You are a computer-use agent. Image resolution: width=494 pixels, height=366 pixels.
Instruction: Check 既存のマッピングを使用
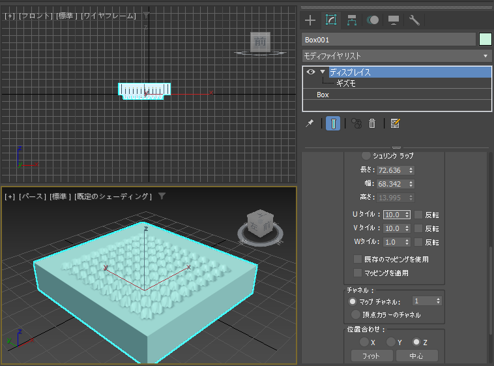click(358, 259)
